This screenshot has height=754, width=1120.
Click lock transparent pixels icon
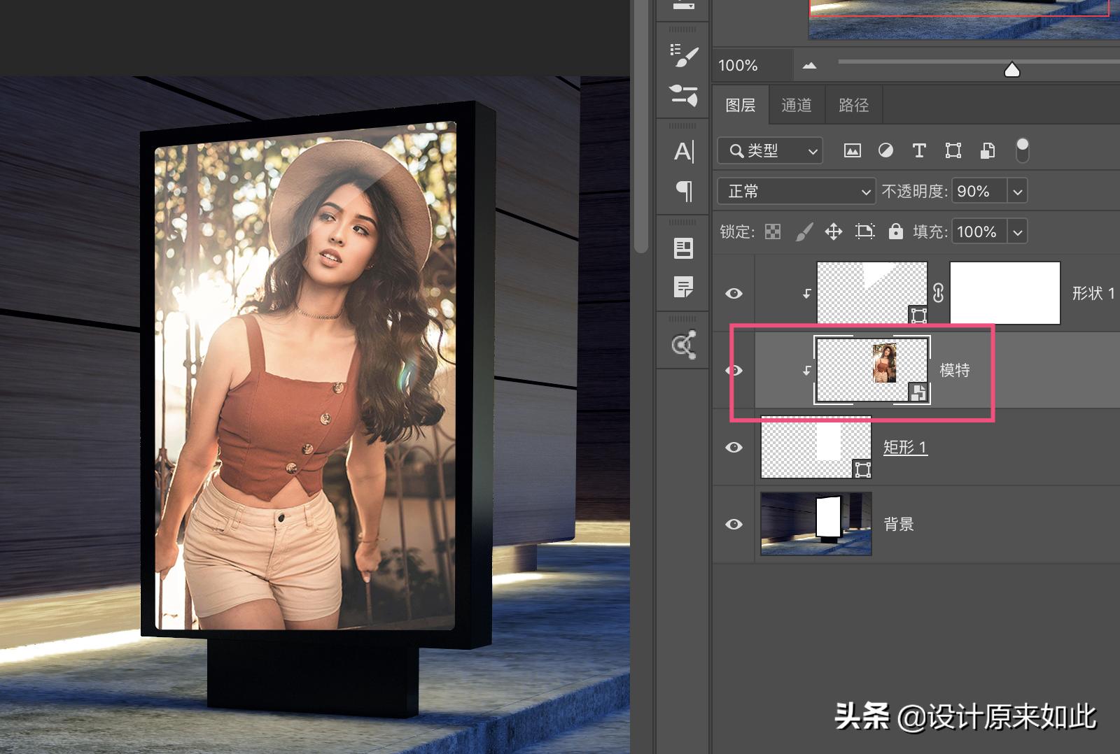[773, 232]
